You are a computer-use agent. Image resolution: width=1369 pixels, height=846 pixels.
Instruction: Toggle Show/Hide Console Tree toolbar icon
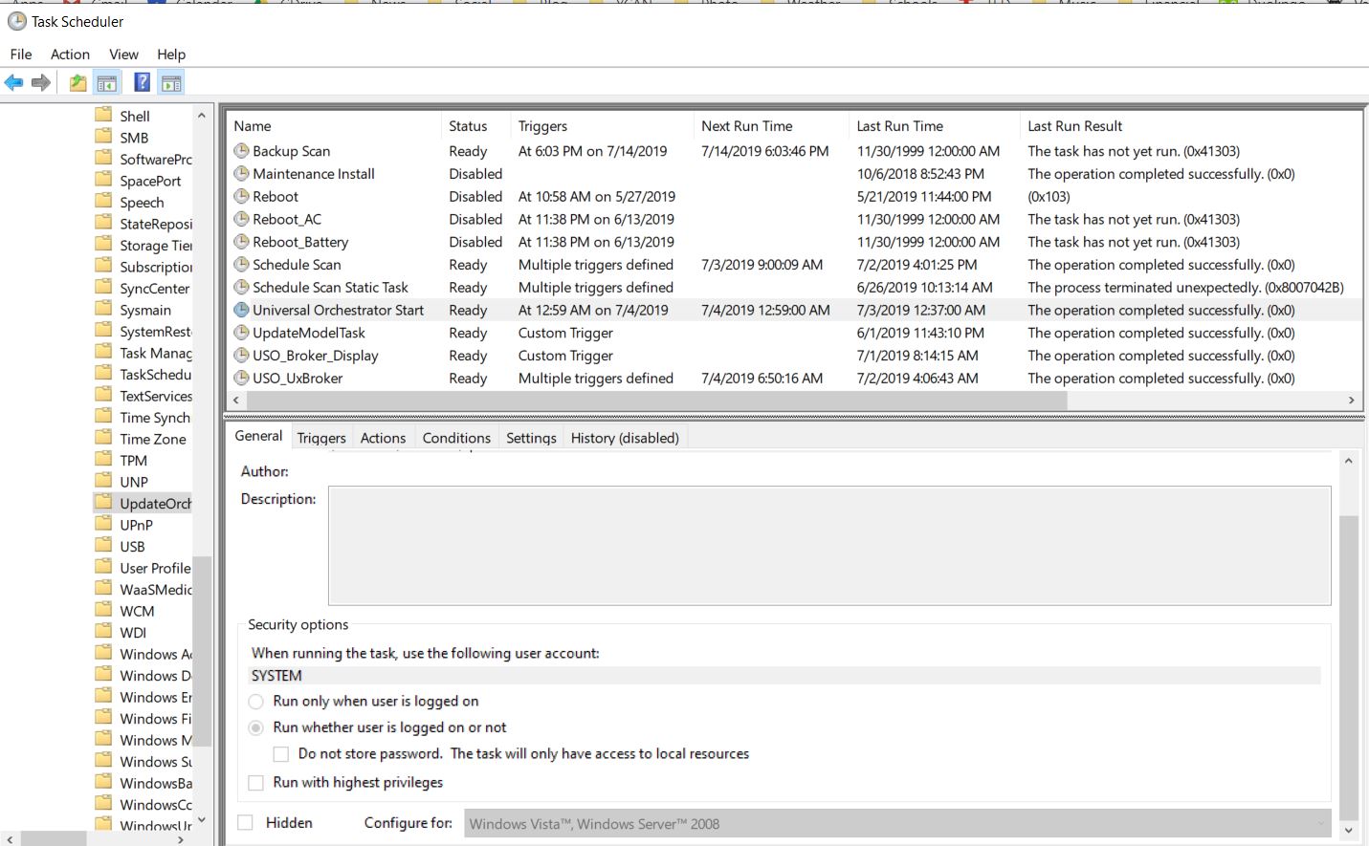click(x=107, y=83)
